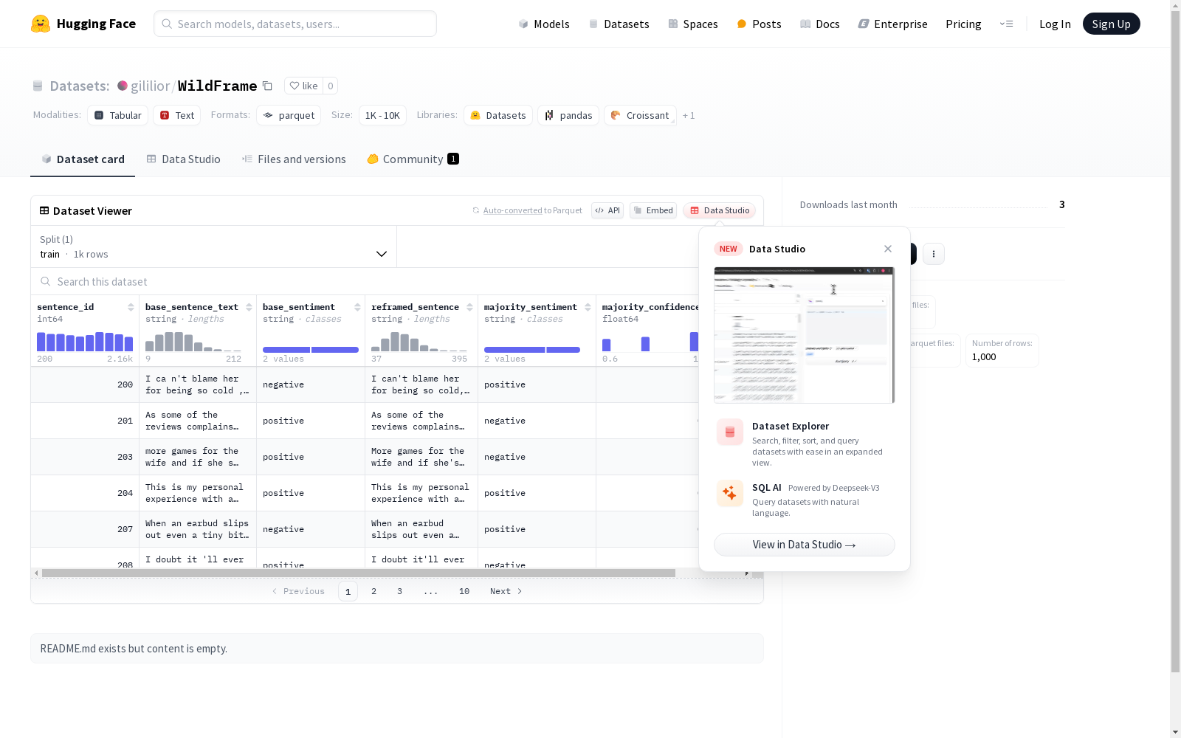Click the base_sentence_text lengths histogram
Image resolution: width=1181 pixels, height=738 pixels.
(193, 341)
